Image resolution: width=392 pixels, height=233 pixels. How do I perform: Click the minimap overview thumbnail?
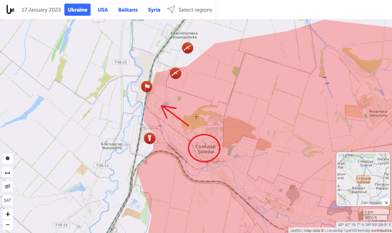click(363, 179)
